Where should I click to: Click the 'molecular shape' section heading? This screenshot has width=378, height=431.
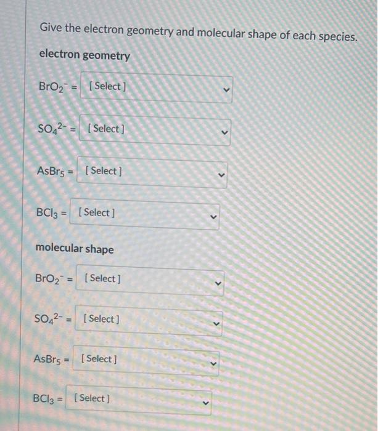75,249
